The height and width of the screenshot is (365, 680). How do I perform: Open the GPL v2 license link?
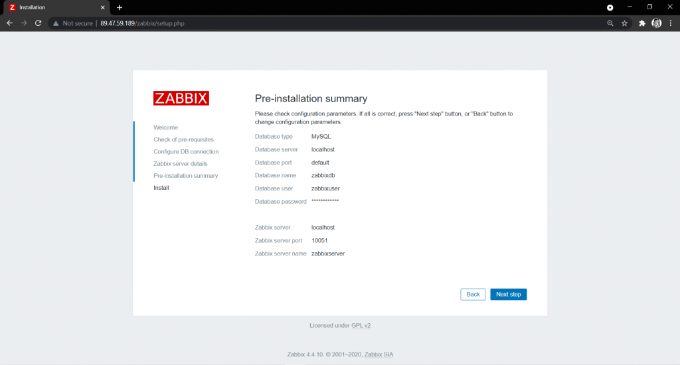[x=361, y=326]
